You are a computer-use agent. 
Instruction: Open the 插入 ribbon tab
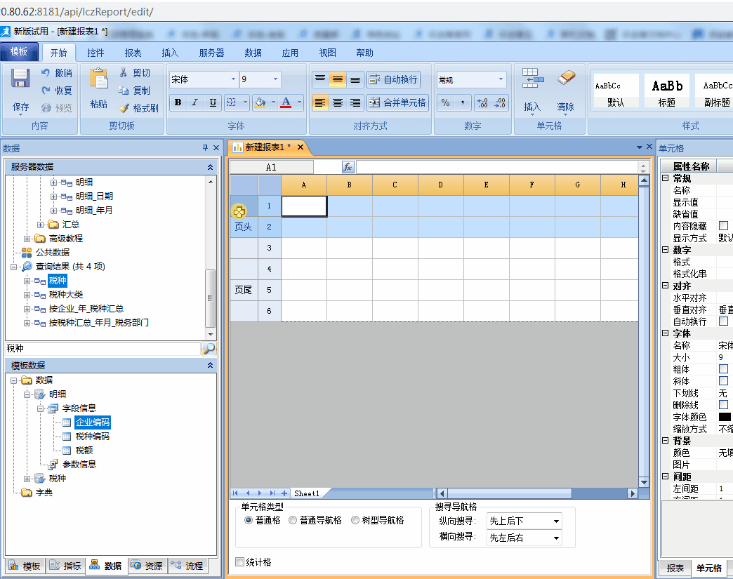[170, 53]
